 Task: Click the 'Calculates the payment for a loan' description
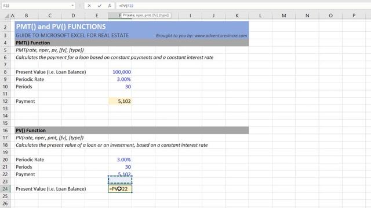point(115,57)
